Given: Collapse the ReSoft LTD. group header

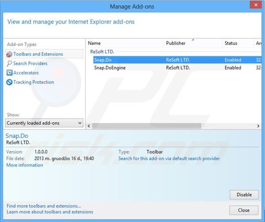Looking at the screenshot, I should [x=102, y=52].
